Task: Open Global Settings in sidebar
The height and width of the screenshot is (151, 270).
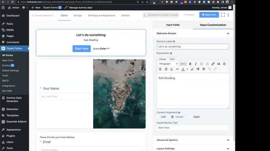Action: (11, 70)
